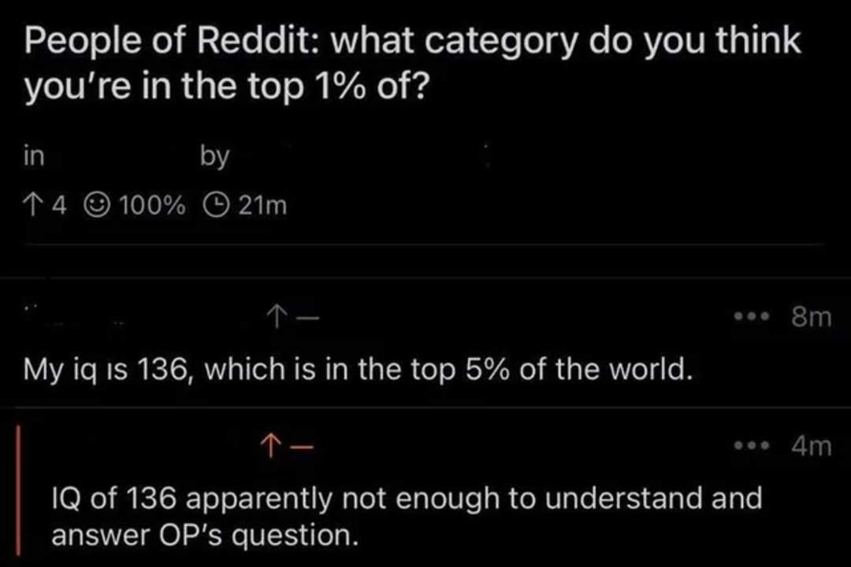This screenshot has height=567, width=851.
Task: Click the upvote arrow on the post
Action: pos(32,206)
